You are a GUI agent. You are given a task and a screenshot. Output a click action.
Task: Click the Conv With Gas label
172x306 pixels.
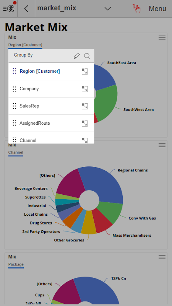(142, 218)
